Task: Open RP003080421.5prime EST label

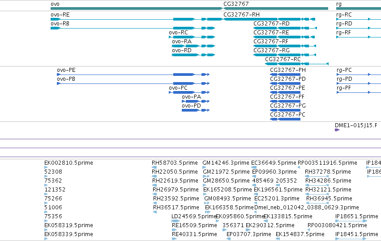Action: coord(337,225)
